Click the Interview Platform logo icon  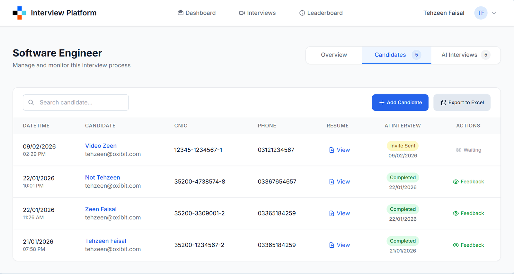tap(19, 13)
